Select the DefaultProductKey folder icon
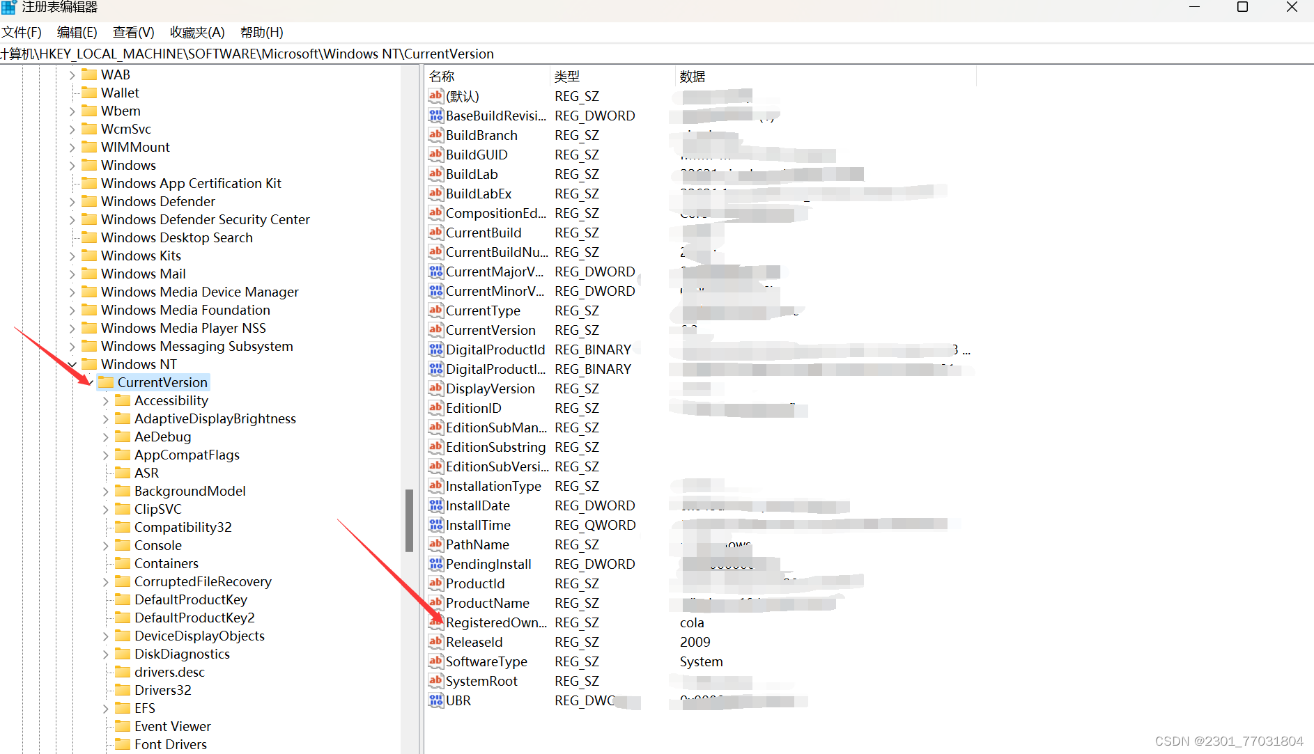The width and height of the screenshot is (1314, 754). [x=123, y=599]
